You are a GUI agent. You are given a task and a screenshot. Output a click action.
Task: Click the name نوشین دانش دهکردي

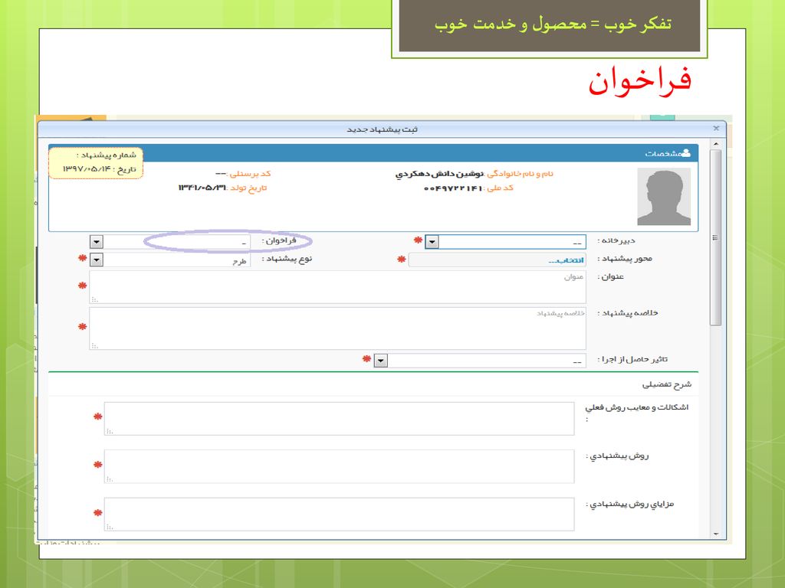point(439,174)
